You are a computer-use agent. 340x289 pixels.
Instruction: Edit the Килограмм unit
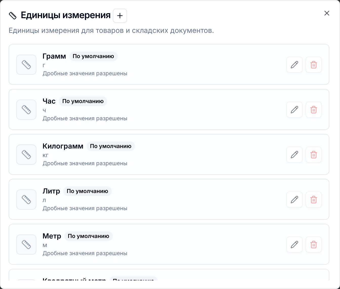pyautogui.click(x=294, y=155)
